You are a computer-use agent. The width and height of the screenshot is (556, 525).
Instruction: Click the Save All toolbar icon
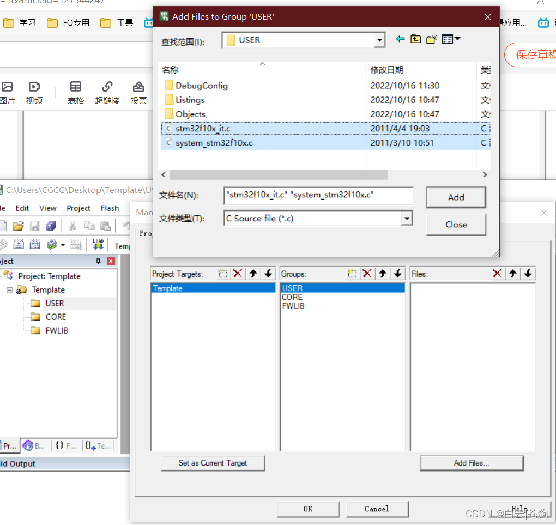tap(51, 226)
